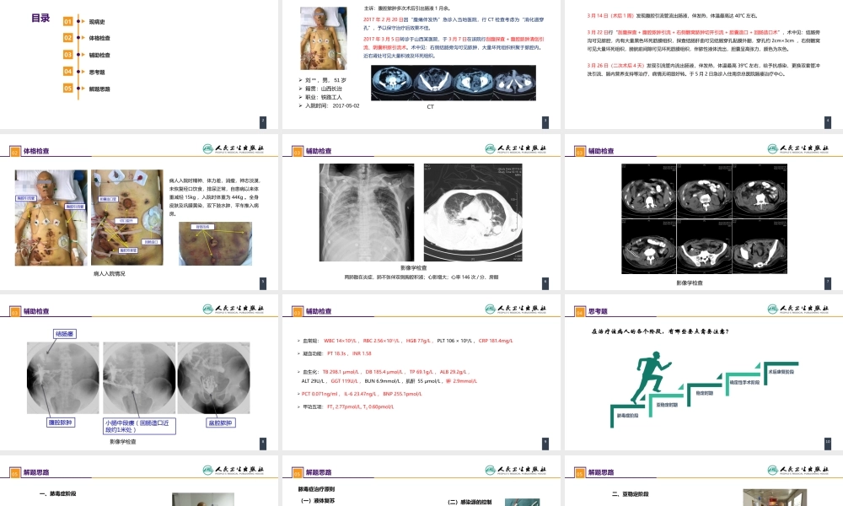Image resolution: width=843 pixels, height=506 pixels.
Task: Click the 腹腔脓肿 label under the X-ray
Action: (60, 423)
